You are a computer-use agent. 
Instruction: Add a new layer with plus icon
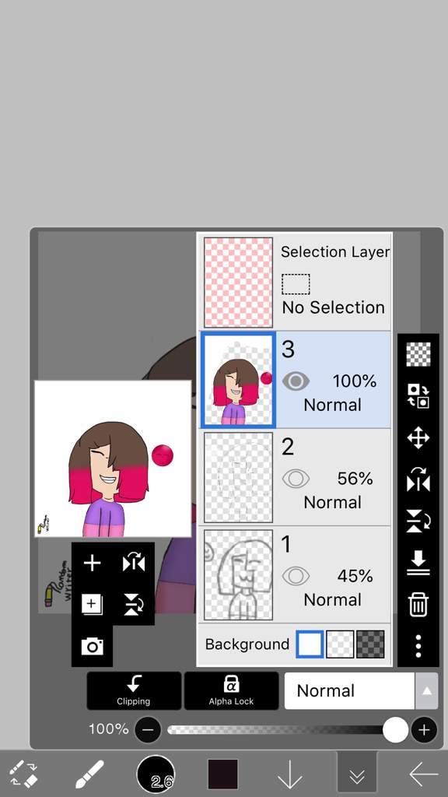pos(92,564)
